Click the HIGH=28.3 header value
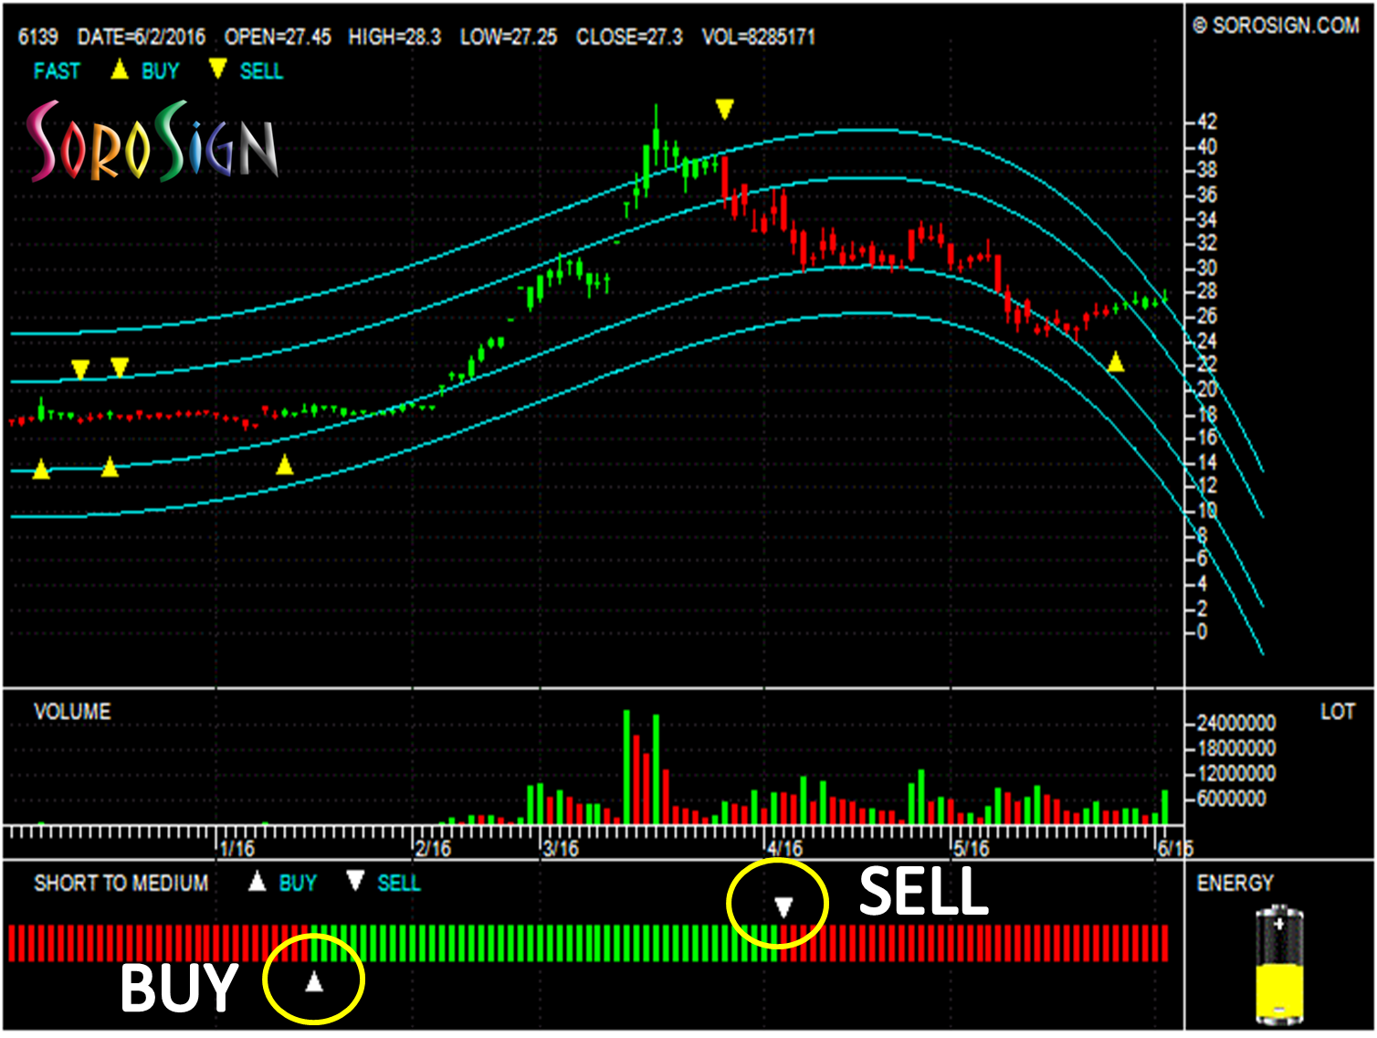 394,37
